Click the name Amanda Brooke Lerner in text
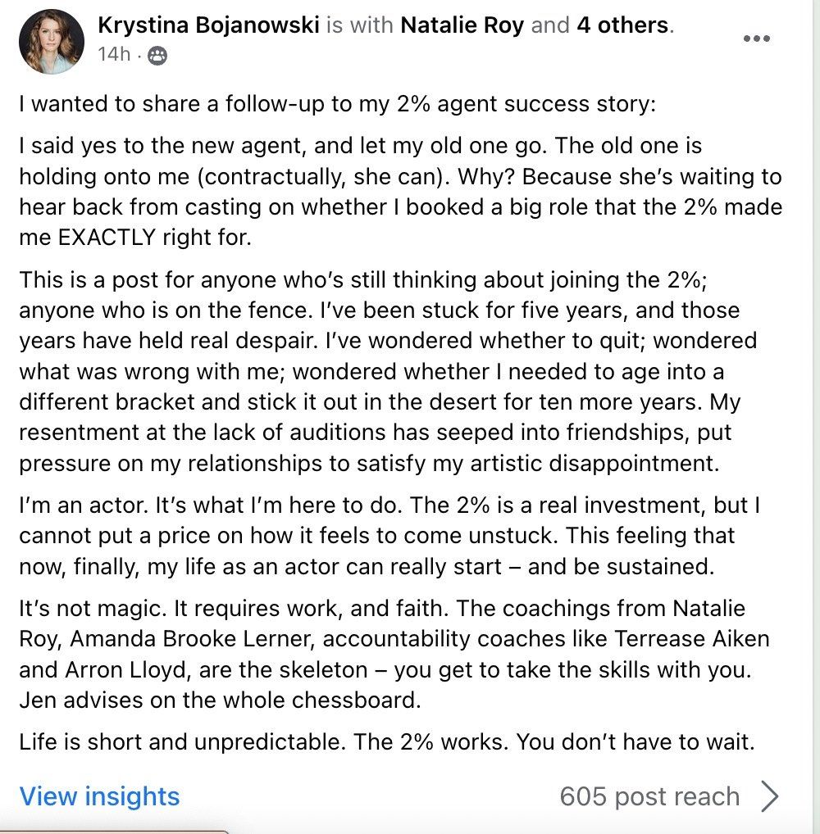The image size is (820, 834). (x=190, y=639)
